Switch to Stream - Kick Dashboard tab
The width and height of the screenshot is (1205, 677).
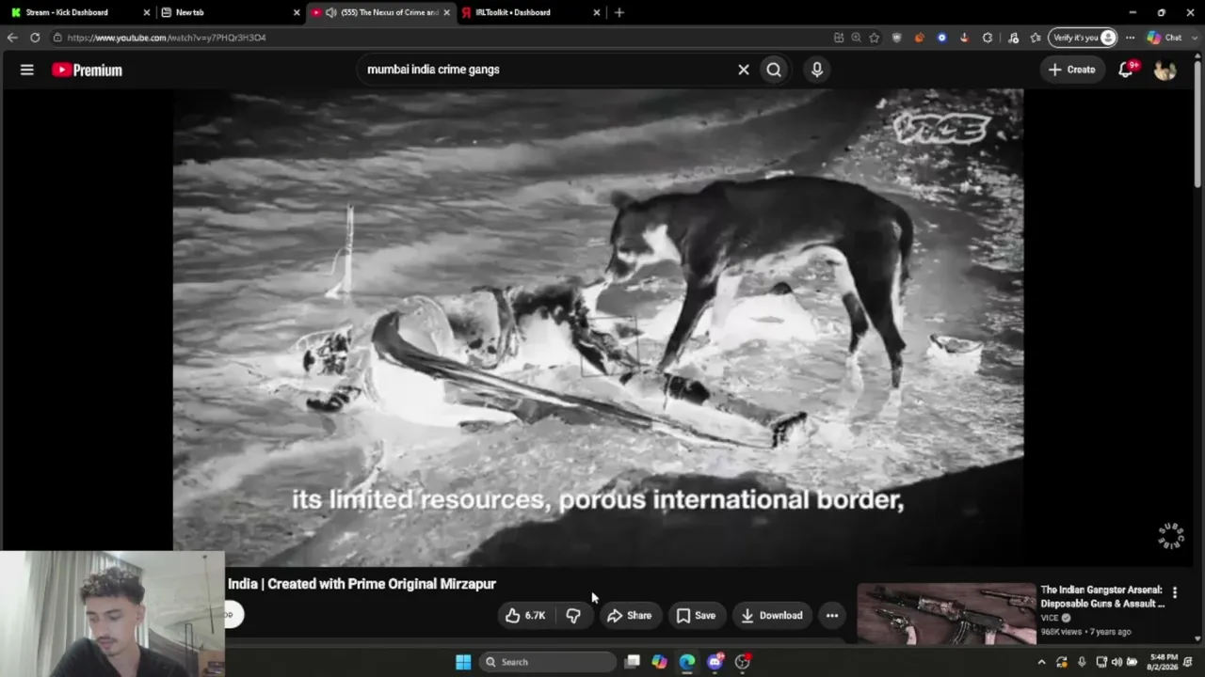click(x=79, y=12)
